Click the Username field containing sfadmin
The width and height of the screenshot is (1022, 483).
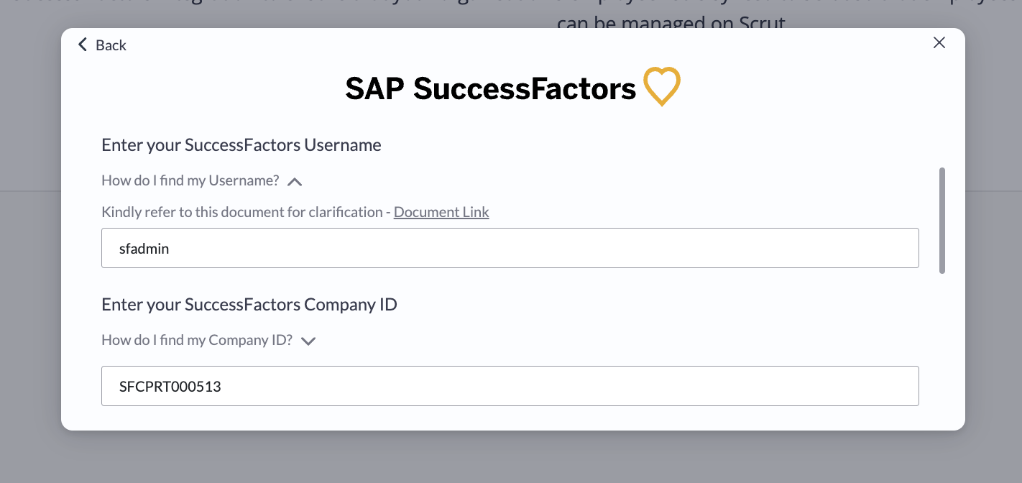click(510, 248)
